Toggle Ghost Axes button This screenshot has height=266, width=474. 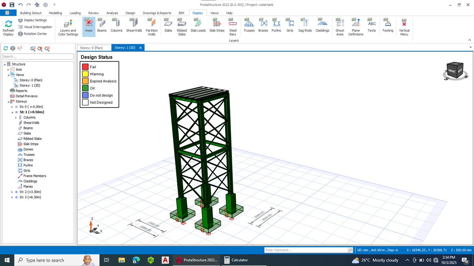click(340, 27)
